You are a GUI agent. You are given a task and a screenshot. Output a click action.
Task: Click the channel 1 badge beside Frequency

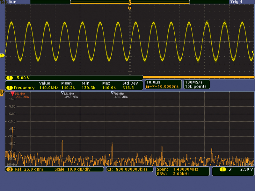[10, 88]
